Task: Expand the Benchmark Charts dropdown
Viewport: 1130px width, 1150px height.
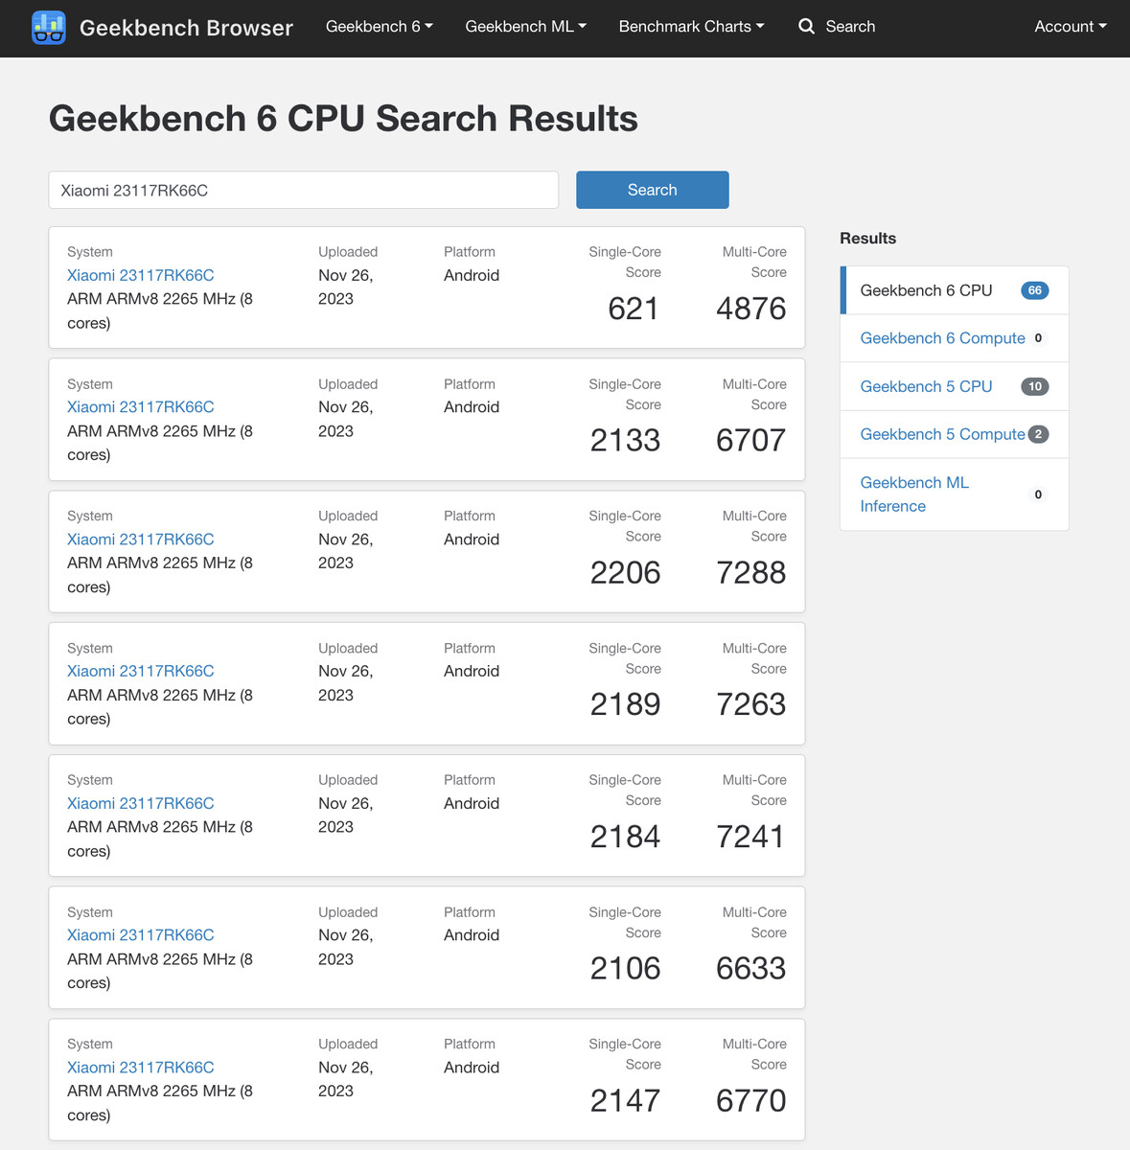Action: pos(692,27)
